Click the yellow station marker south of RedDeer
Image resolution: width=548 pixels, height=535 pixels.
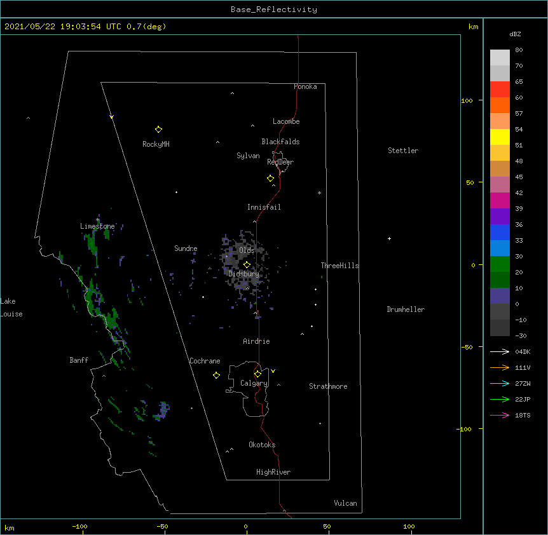(x=270, y=178)
